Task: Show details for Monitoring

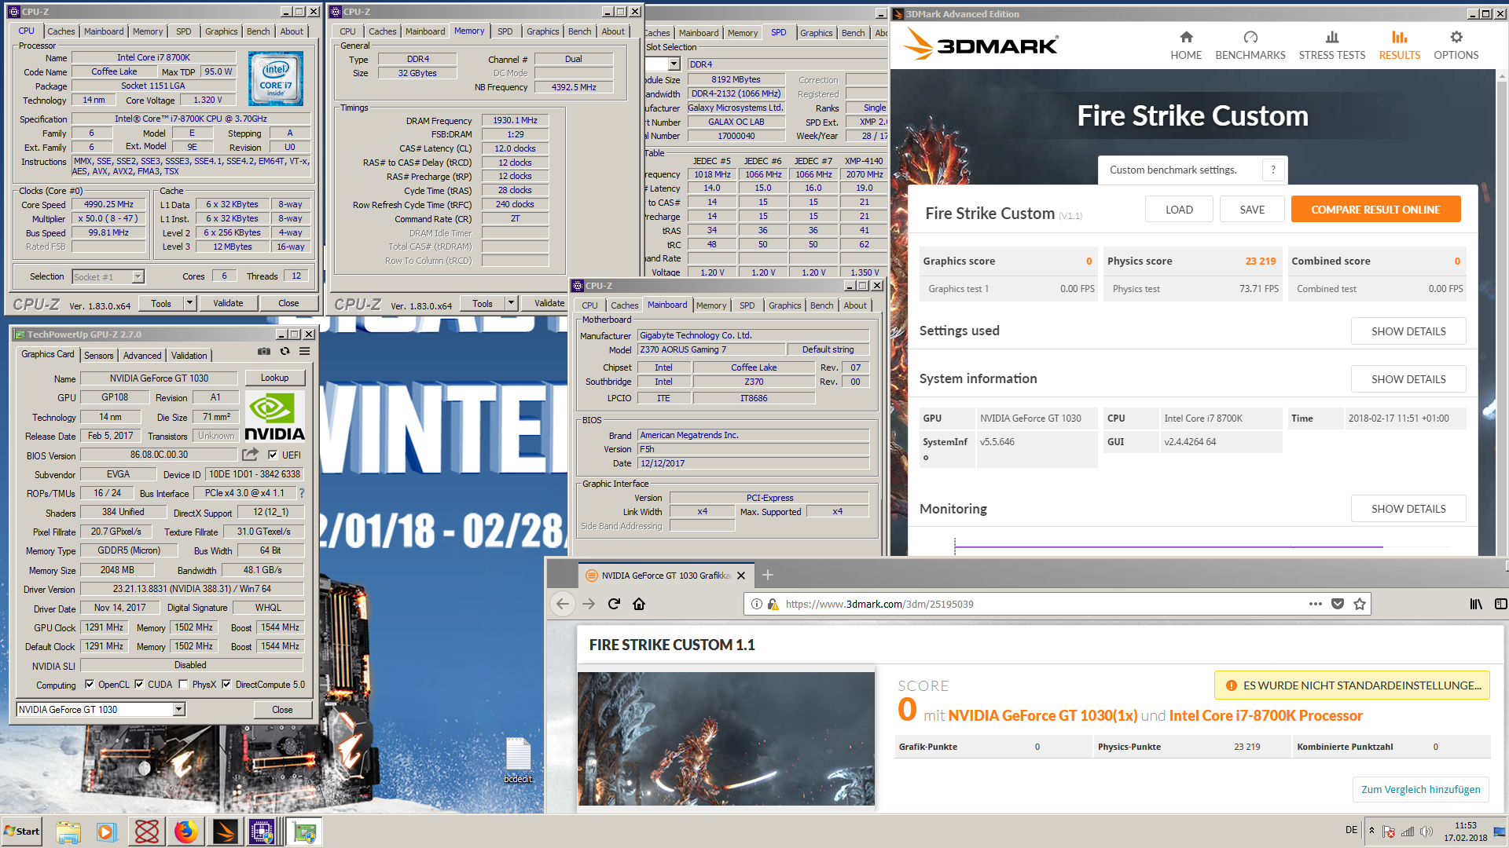Action: pos(1408,509)
